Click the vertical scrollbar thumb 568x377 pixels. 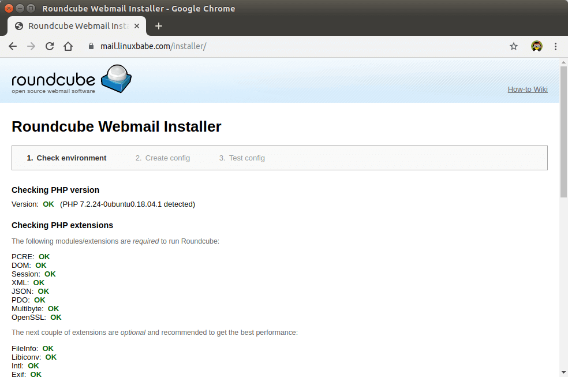tap(563, 133)
